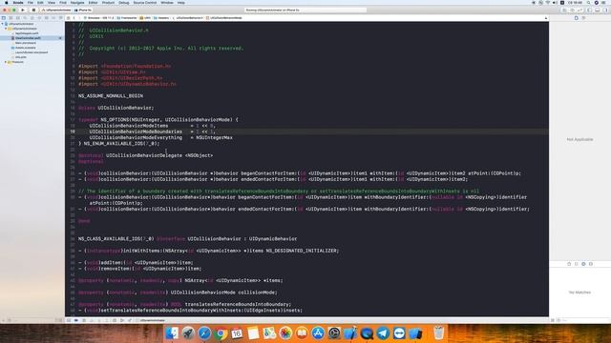Click Simulator iOS breadcrumb in the jump bar
Viewport: 611px width, 343px height.
pyautogui.click(x=98, y=18)
